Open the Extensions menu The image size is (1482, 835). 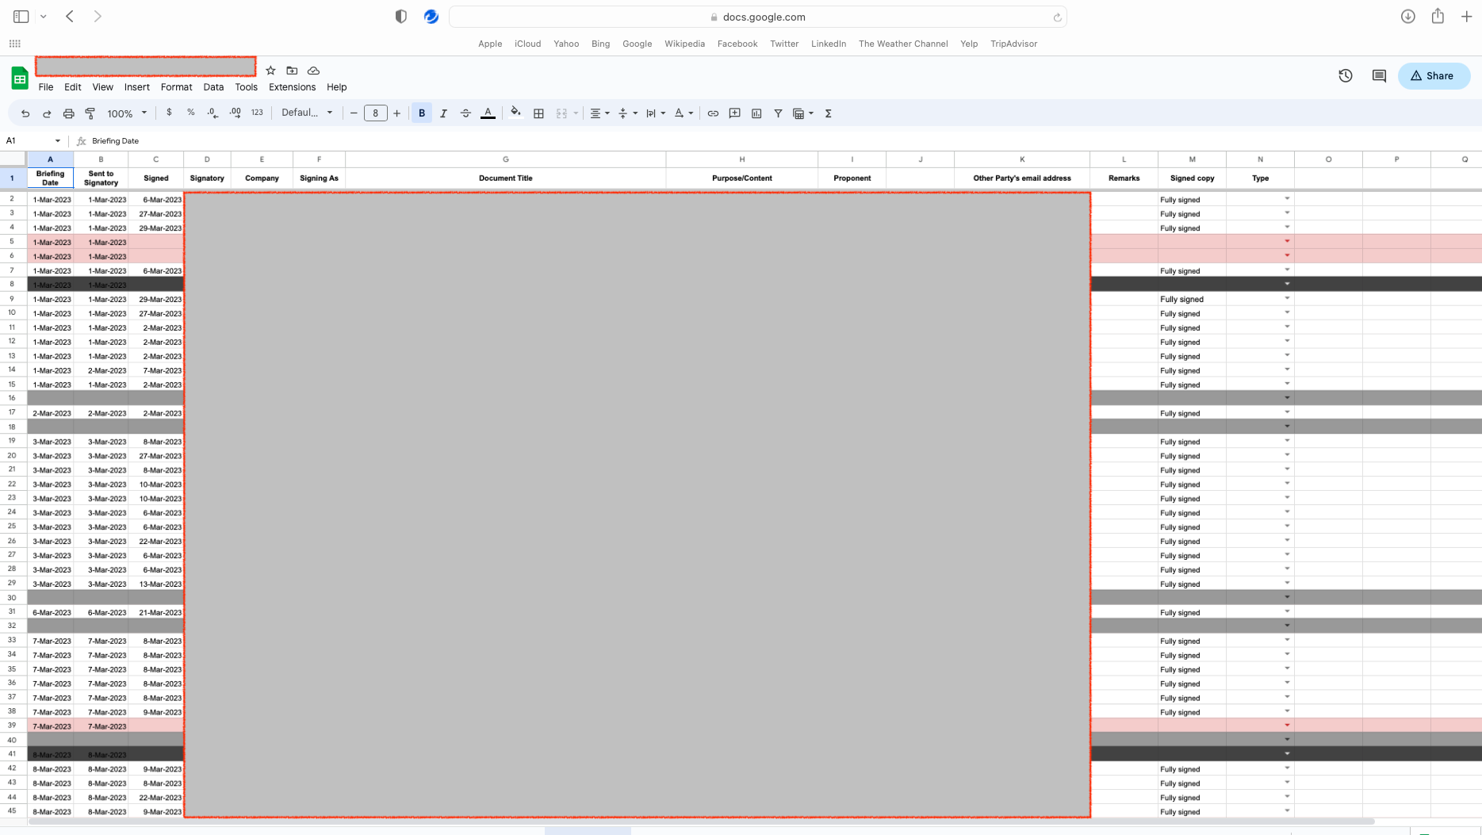coord(293,87)
